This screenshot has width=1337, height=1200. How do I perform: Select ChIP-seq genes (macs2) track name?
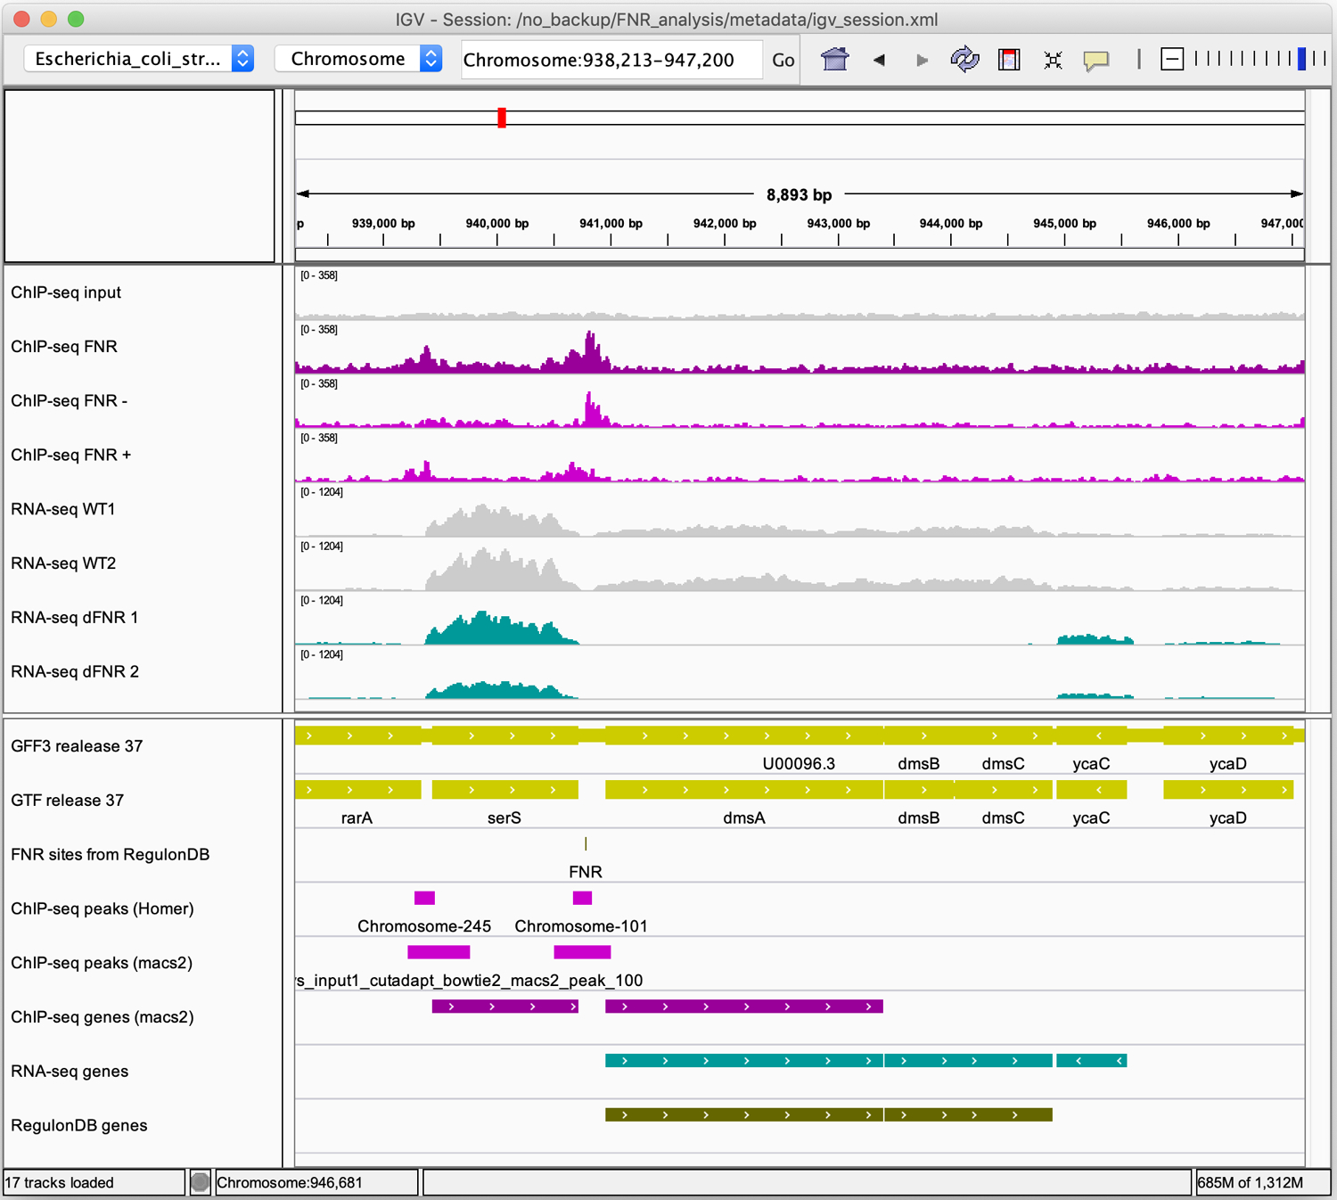[103, 1017]
